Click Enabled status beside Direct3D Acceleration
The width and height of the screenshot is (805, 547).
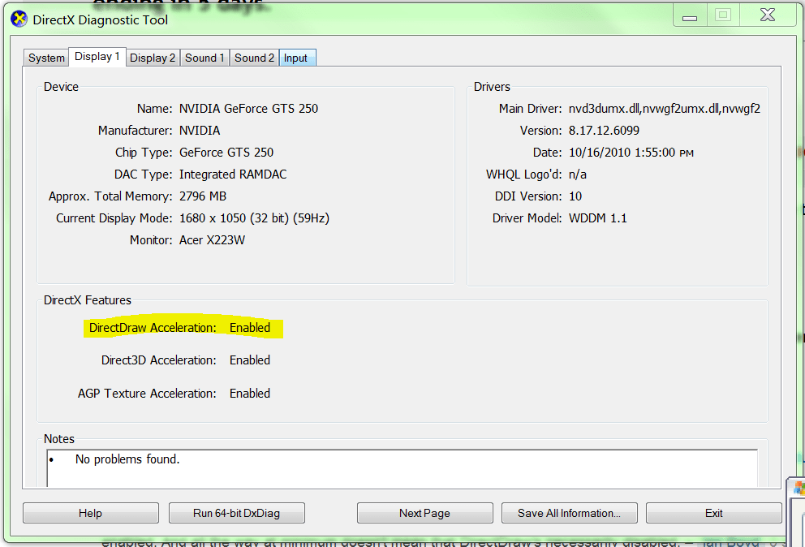coord(250,360)
